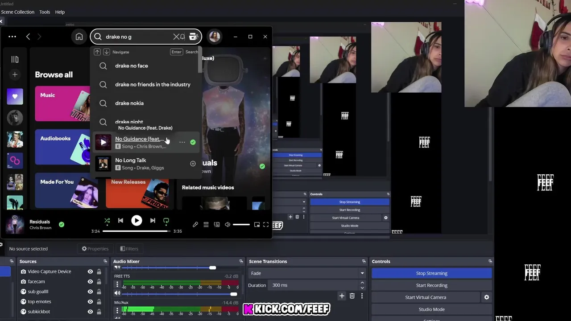Hide the subkickbot source

[90, 312]
